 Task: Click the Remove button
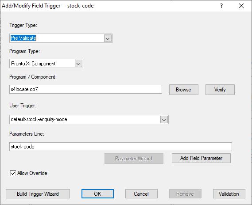[185, 194]
